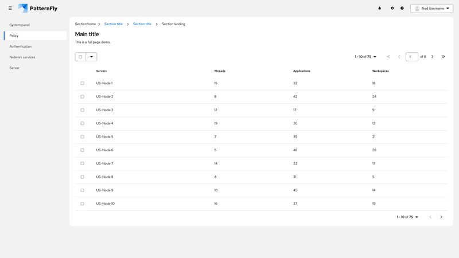
Task: Select the US-Node 10 row checkbox
Action: [82, 204]
